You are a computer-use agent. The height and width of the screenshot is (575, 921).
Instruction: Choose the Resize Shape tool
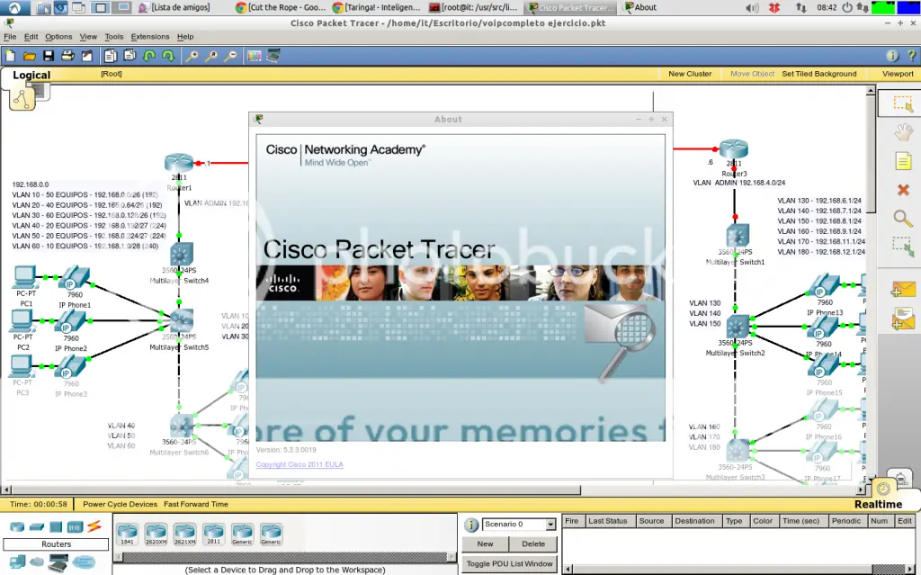(x=903, y=247)
